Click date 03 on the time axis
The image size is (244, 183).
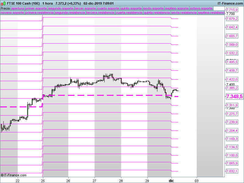click(x=197, y=181)
